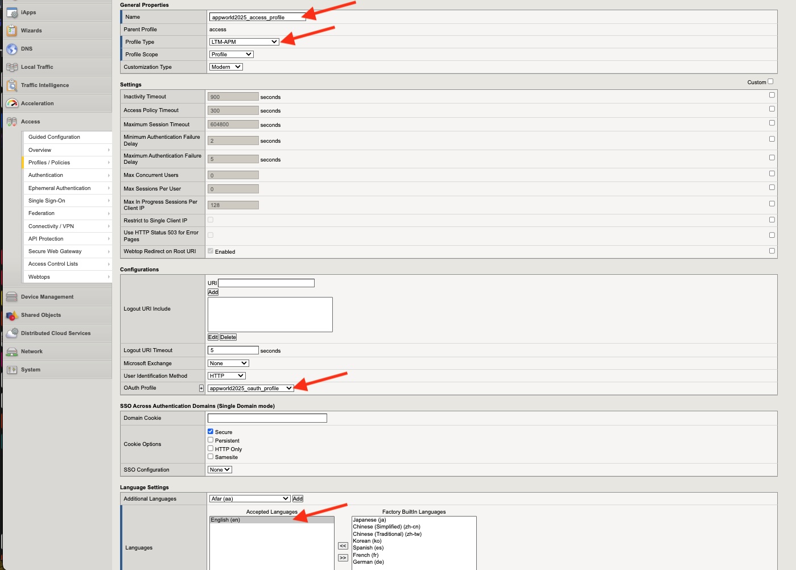Screen dimensions: 796x570
Task: Toggle the HTTP Only cookie checkbox
Action: [x=211, y=448]
